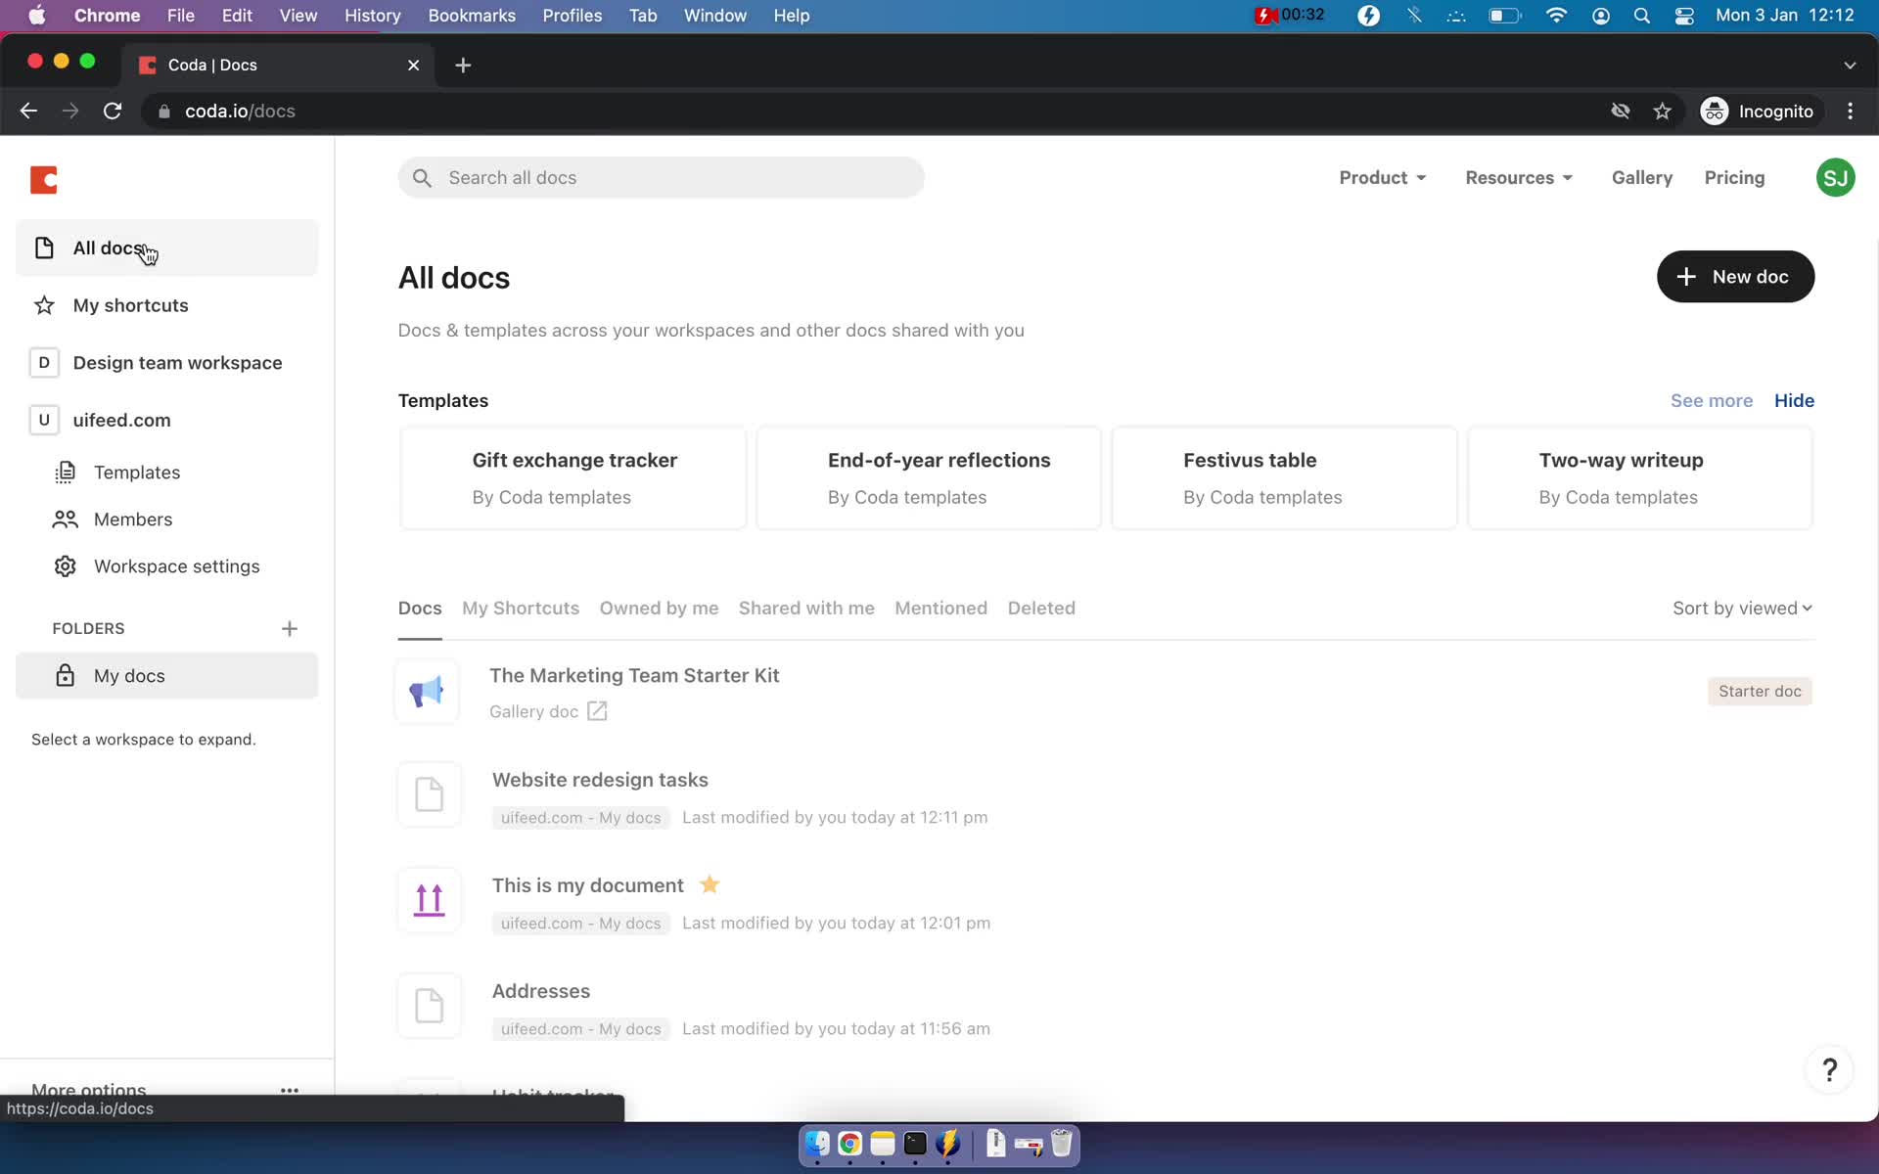
Task: Expand the tab search chevron
Action: click(x=1850, y=65)
